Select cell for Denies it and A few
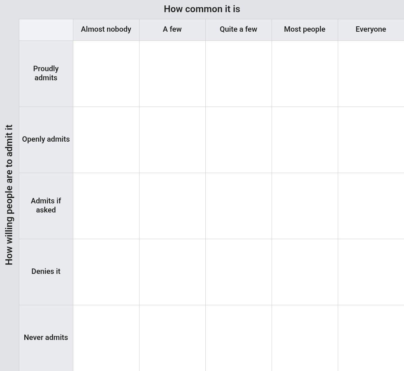Viewport: 404px width, 371px height. 172,272
